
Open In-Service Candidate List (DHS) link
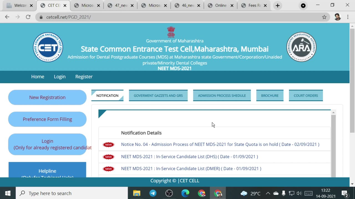tap(189, 156)
